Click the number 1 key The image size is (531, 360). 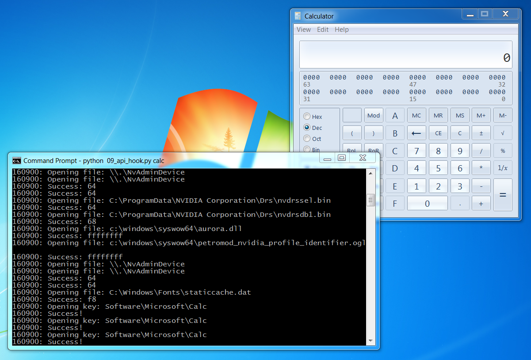(x=416, y=186)
